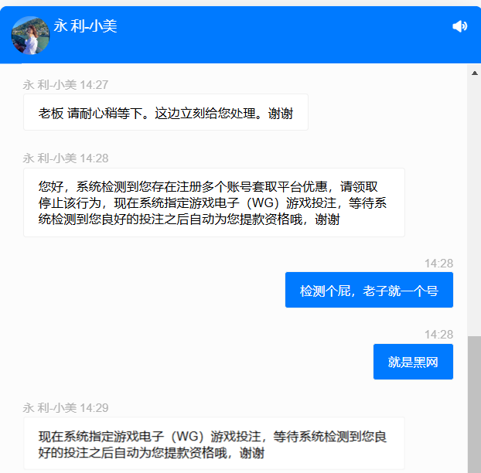The height and width of the screenshot is (473, 481).
Task: Click the blue '就是黑网' message bubble
Action: 413,362
